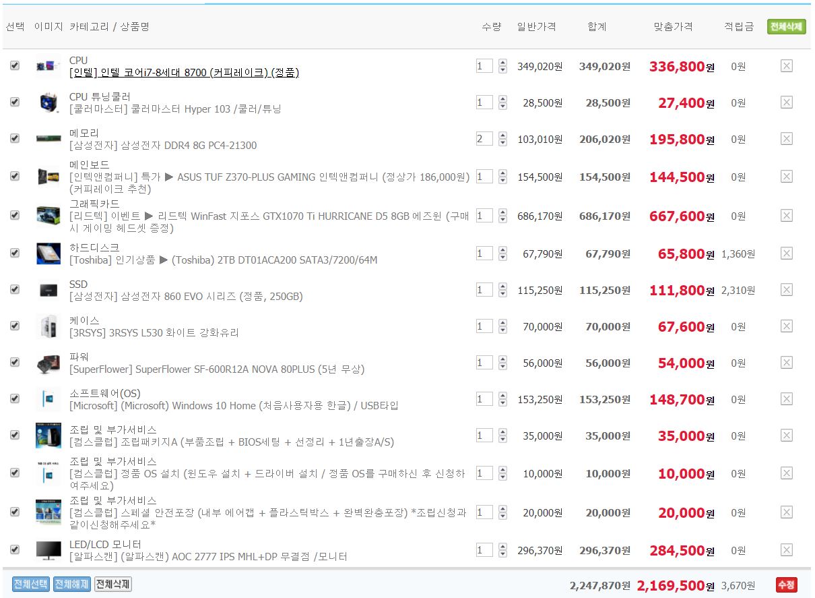This screenshot has height=598, width=815.
Task: Open the 3RSYS L530 case thumbnail
Action: (x=48, y=326)
